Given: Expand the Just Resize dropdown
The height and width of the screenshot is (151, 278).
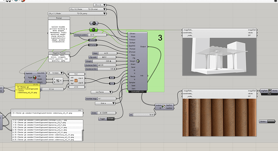Looking at the screenshot, I should [x=102, y=92].
